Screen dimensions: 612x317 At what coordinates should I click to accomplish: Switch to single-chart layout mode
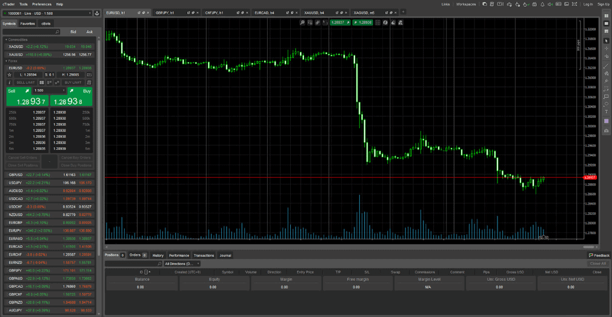click(x=607, y=24)
